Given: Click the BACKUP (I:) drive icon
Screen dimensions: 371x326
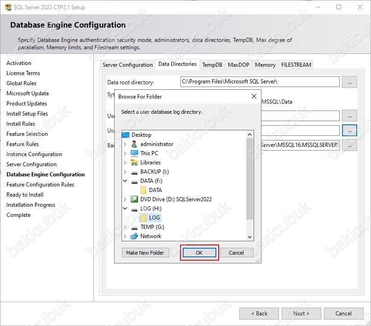Looking at the screenshot, I should pyautogui.click(x=134, y=173).
